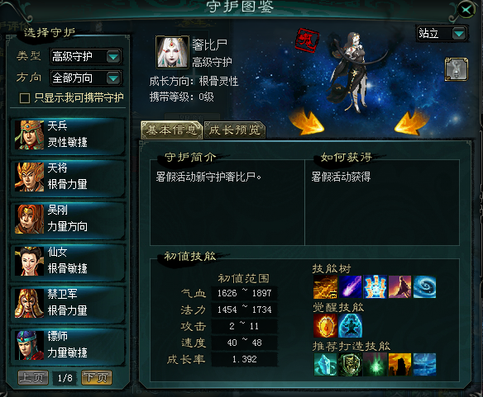Click the blue figure awakening skill icon

click(x=350, y=326)
